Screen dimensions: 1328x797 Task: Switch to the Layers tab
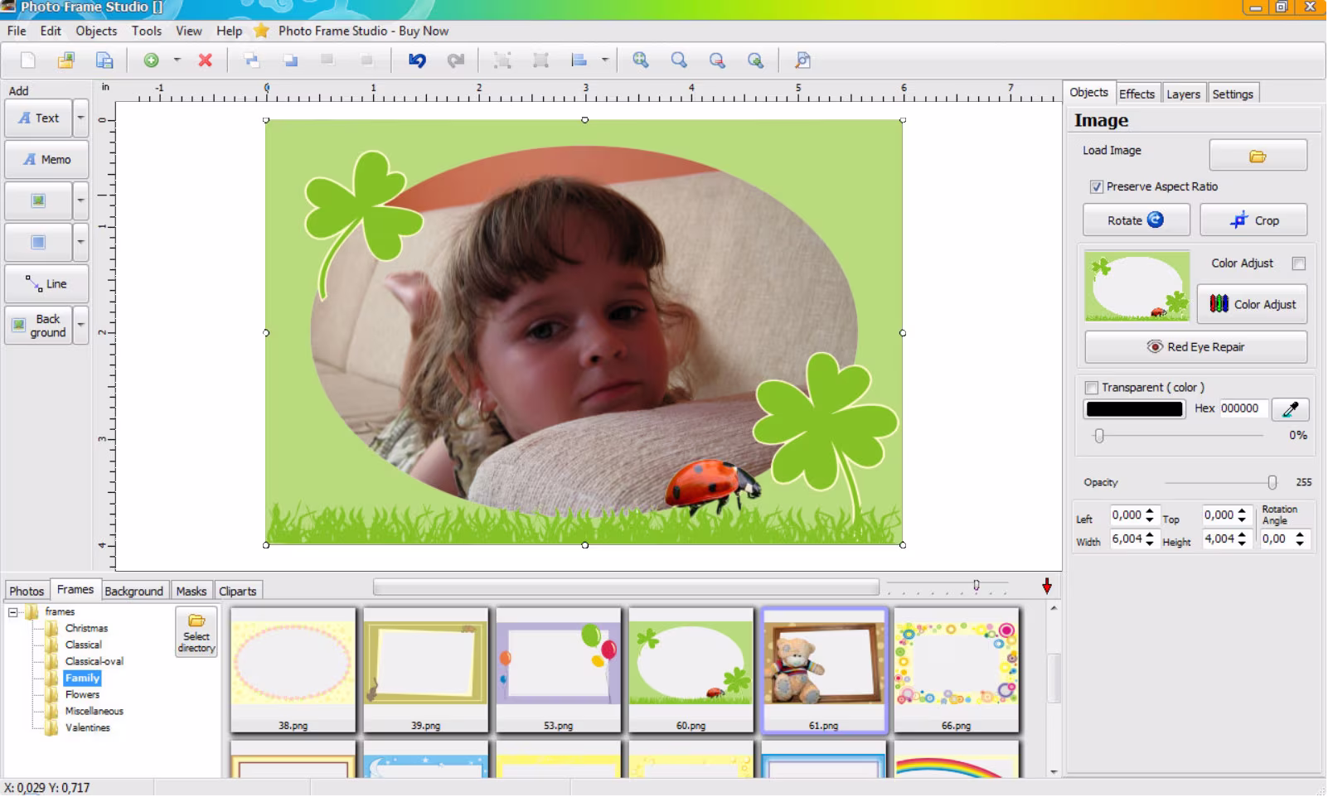[x=1183, y=94]
